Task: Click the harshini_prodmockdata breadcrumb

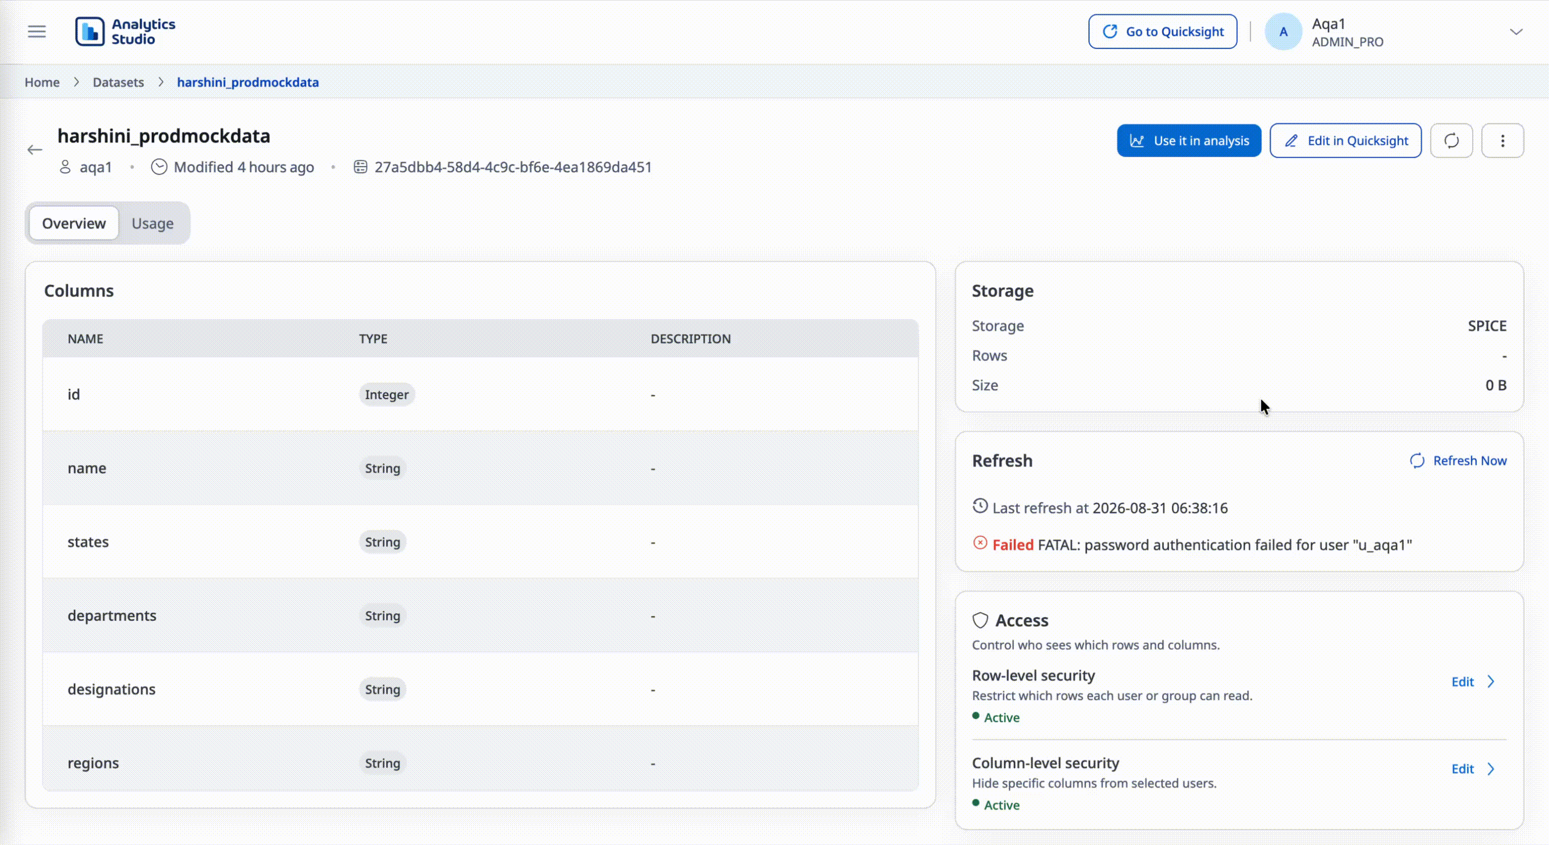Action: (x=248, y=82)
